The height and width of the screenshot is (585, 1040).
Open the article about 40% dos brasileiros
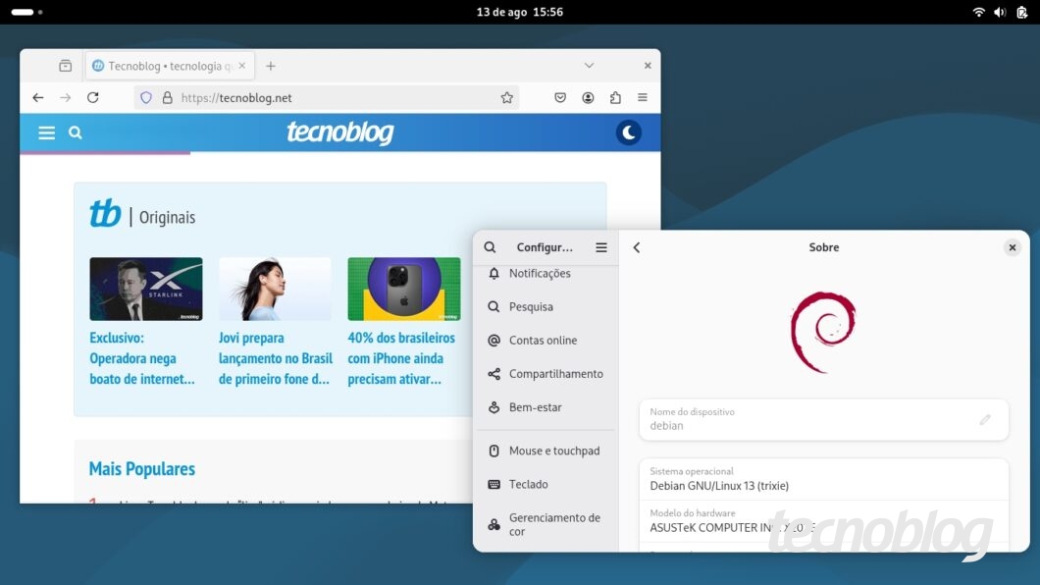(401, 358)
